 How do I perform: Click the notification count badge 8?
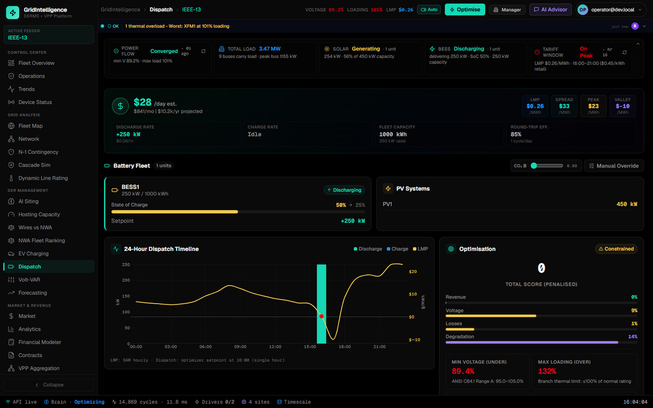[x=635, y=26]
